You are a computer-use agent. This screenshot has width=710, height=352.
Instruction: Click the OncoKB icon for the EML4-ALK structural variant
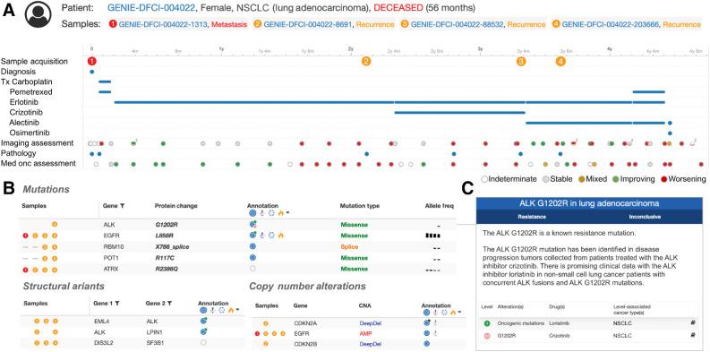203,322
